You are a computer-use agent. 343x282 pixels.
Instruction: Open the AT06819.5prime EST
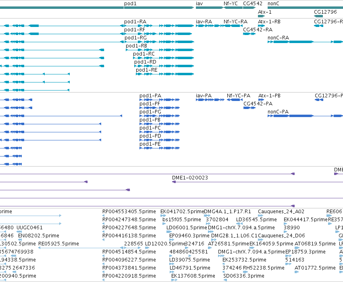[315, 244]
